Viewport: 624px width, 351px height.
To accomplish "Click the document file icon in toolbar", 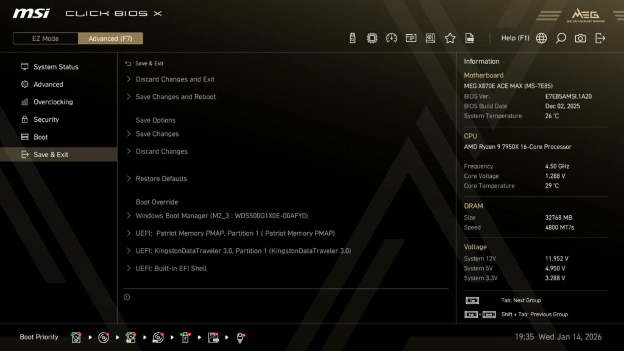I will pos(470,38).
